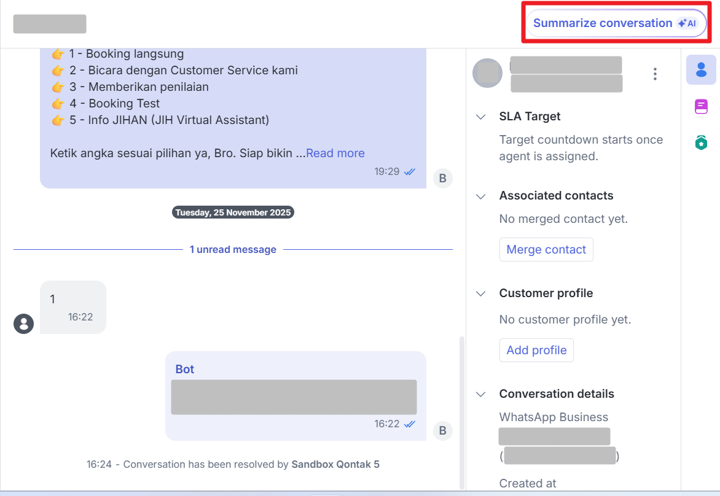Click the customer message bubble '1'

click(72, 307)
